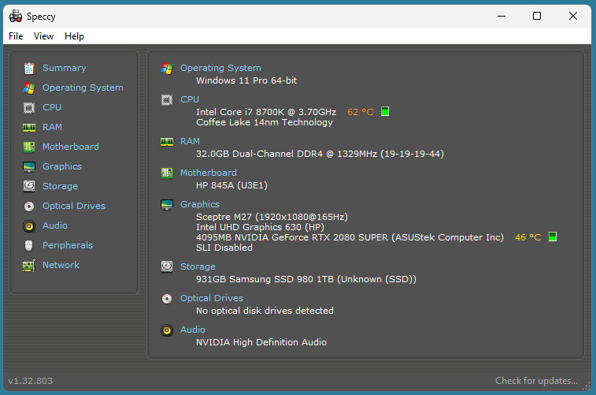Click the 32.0GB Dual-Channel DDR4 text
This screenshot has width=596, height=395.
click(x=320, y=154)
